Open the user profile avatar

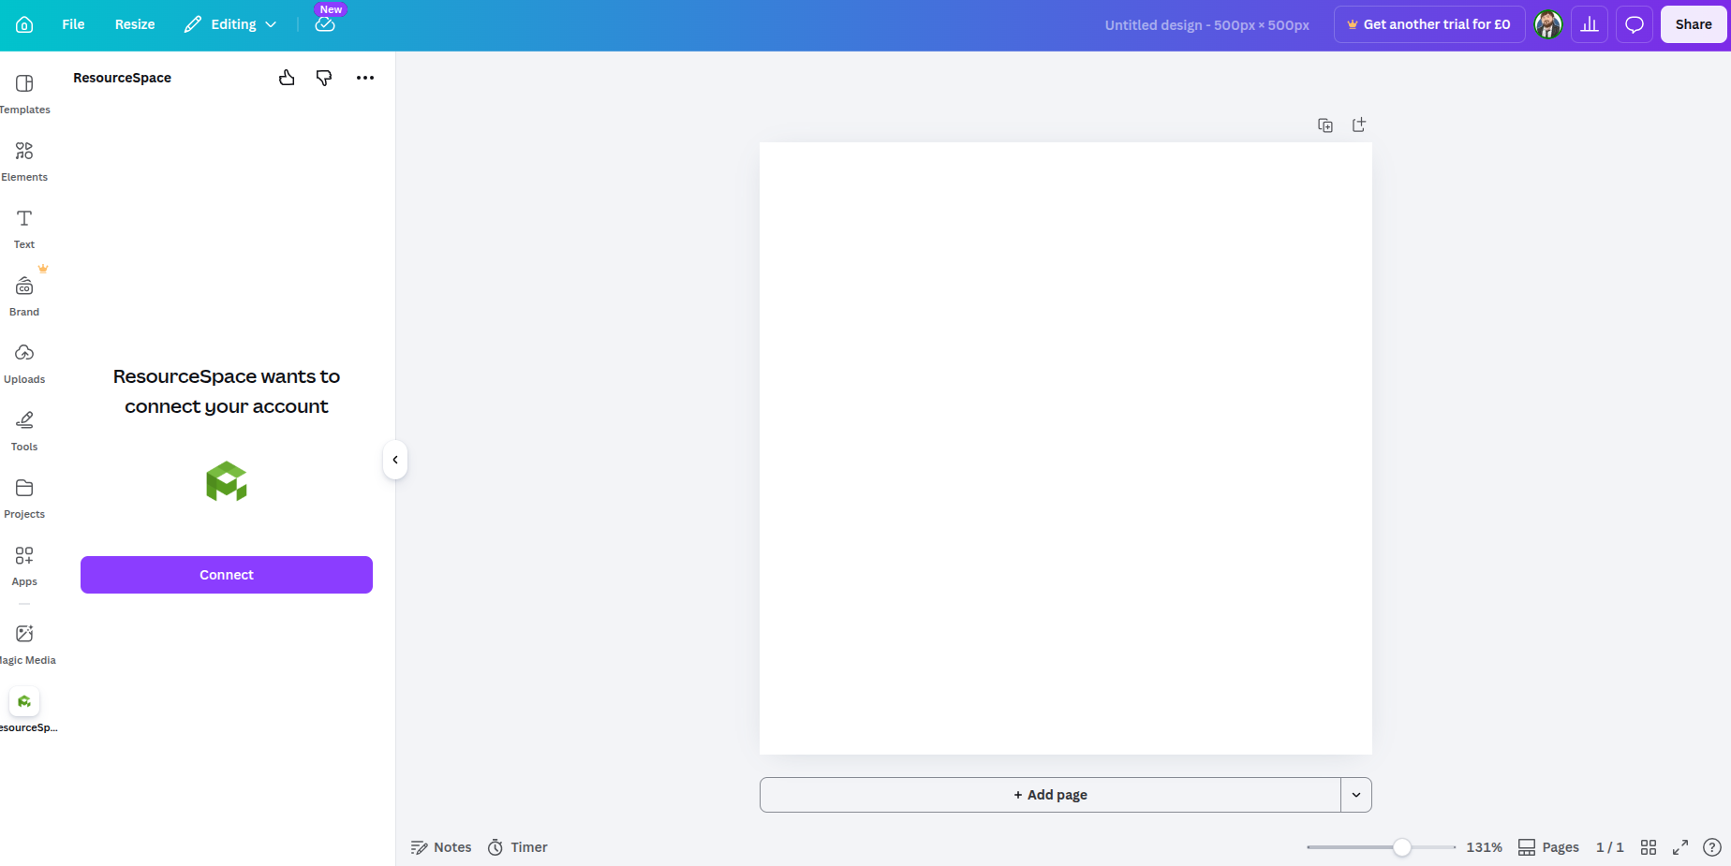tap(1548, 24)
